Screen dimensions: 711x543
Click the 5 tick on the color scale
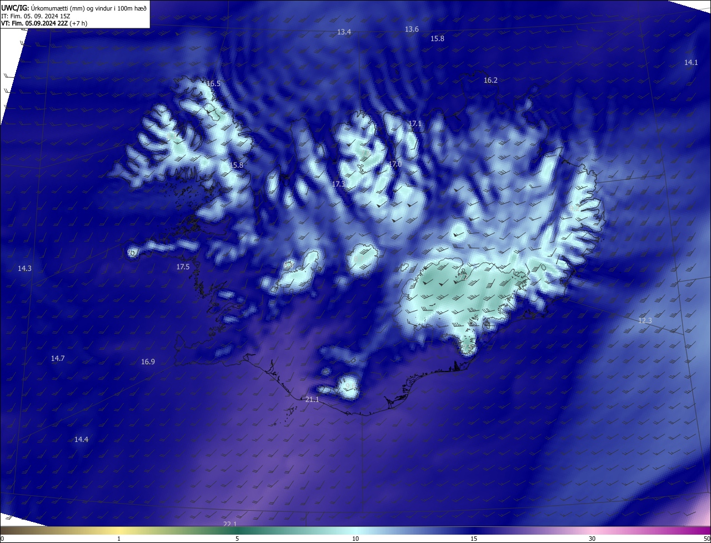pos(237,539)
